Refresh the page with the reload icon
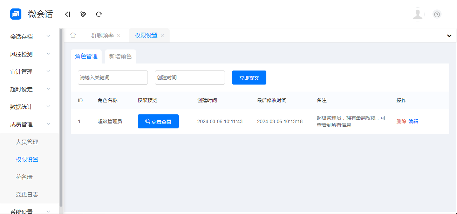The height and width of the screenshot is (214, 457). 99,14
